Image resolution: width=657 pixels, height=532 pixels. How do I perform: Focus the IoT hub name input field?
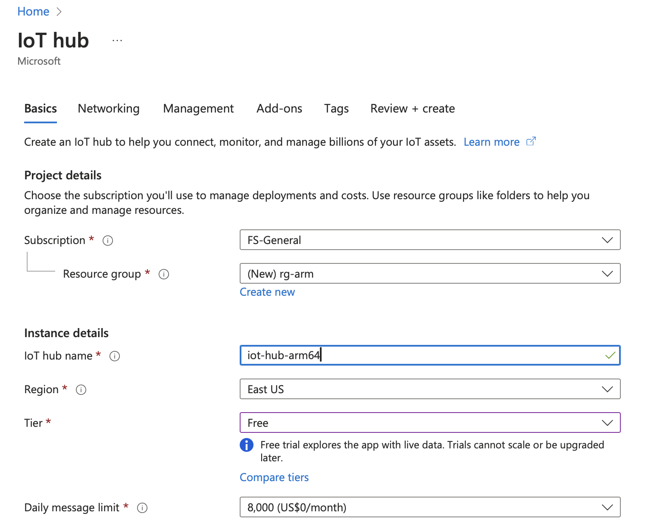422,355
